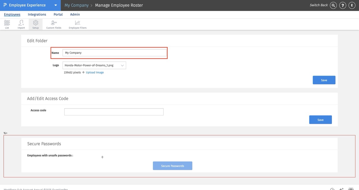The image size is (359, 190).
Task: Click the folder Name input field
Action: [x=114, y=53]
